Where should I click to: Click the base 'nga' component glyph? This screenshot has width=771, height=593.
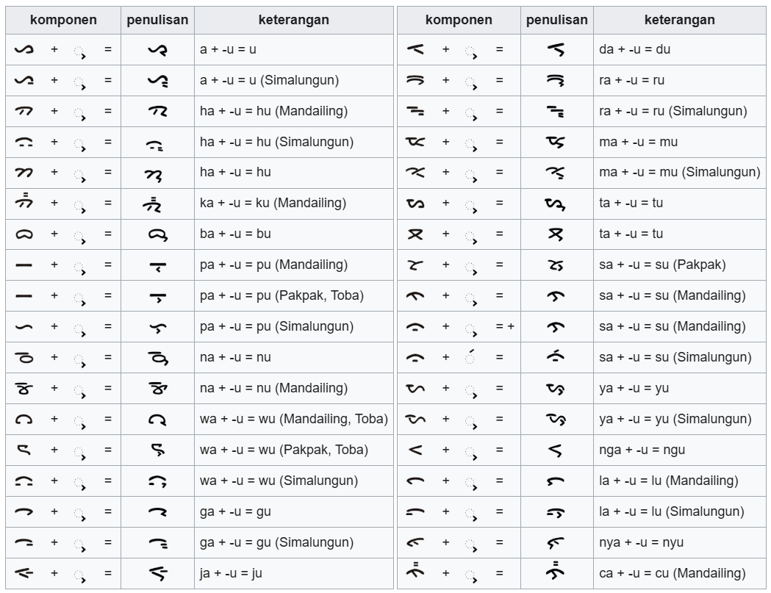(x=415, y=450)
